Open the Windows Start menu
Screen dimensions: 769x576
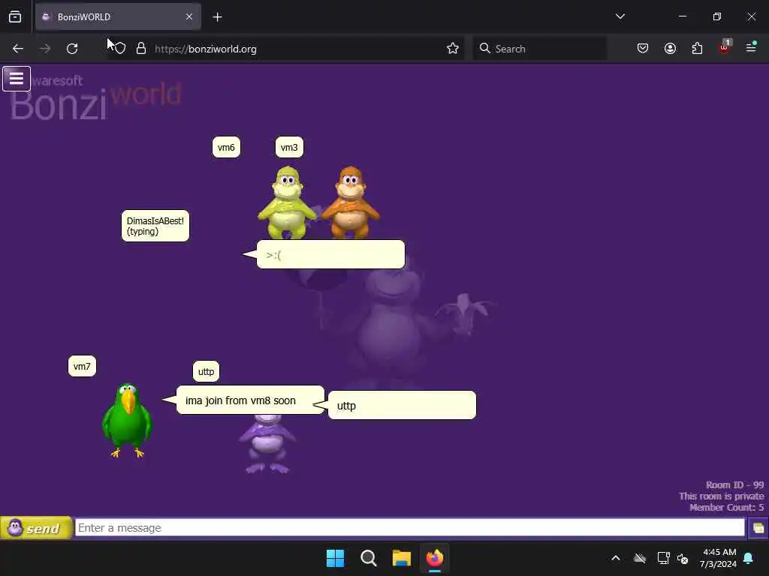(x=336, y=558)
